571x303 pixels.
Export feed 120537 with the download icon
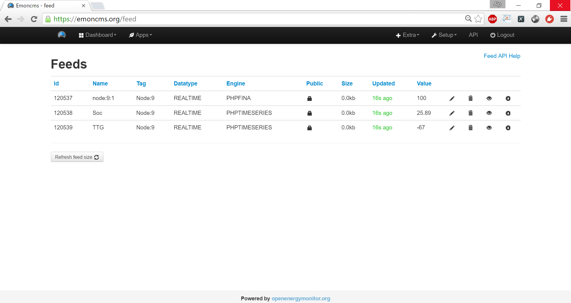coord(508,98)
